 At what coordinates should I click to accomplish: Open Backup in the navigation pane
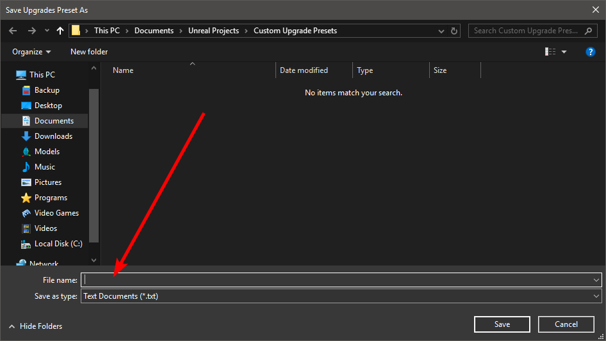coord(47,90)
